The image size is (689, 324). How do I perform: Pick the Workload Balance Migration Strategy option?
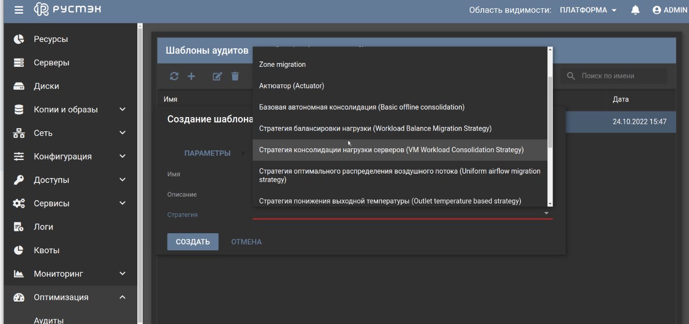pyautogui.click(x=375, y=129)
